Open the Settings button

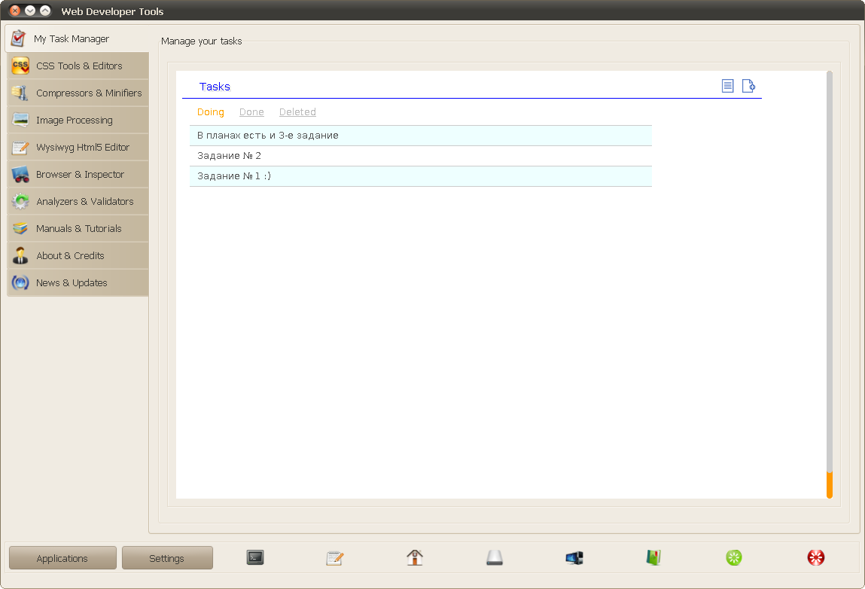[x=167, y=558]
